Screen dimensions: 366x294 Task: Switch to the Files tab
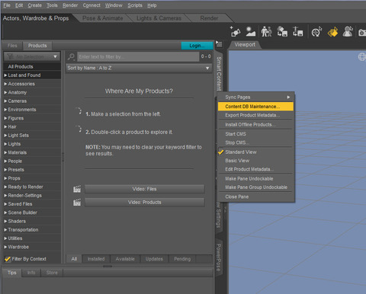click(12, 46)
